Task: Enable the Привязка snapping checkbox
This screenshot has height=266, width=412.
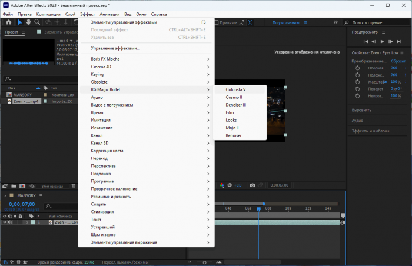Action: tap(216, 23)
